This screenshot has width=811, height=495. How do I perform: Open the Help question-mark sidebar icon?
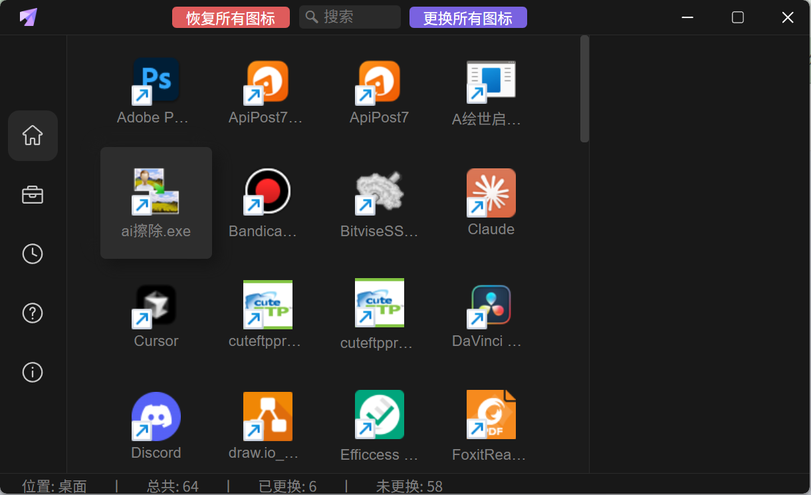33,313
